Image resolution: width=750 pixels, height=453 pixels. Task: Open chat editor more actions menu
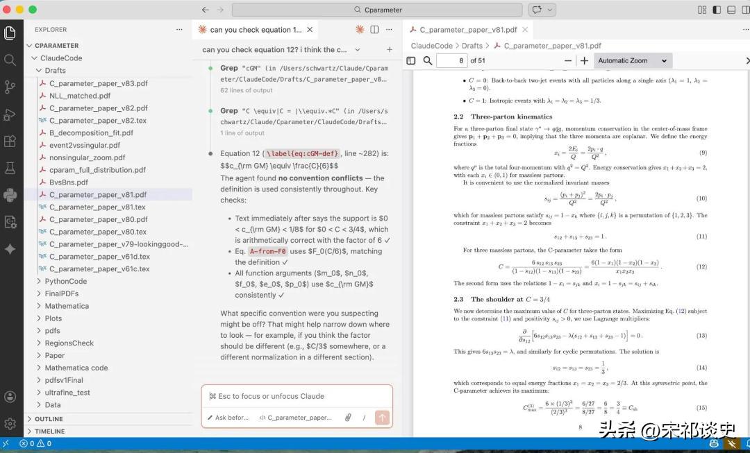pyautogui.click(x=390, y=30)
